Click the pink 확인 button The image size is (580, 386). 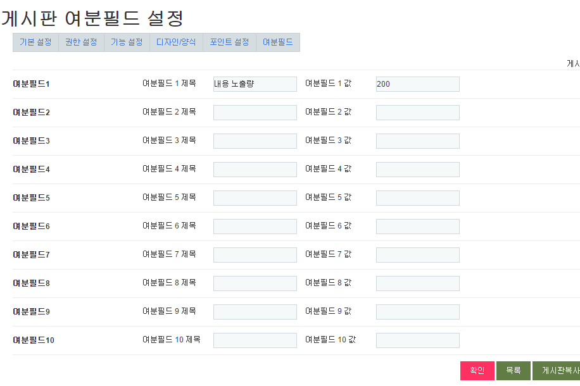477,371
